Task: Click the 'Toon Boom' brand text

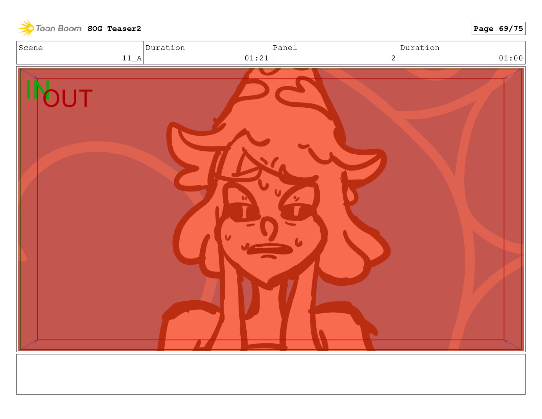Action: coord(59,29)
